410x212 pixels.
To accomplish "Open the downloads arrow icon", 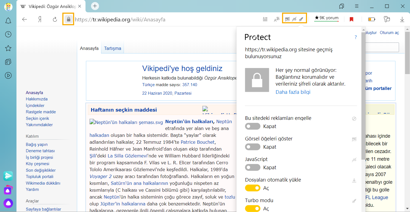I will tap(402, 19).
